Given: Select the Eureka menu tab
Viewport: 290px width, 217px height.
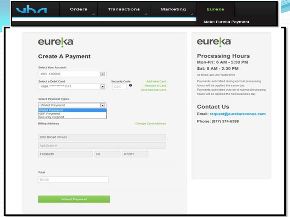Looking at the screenshot, I should 215,9.
